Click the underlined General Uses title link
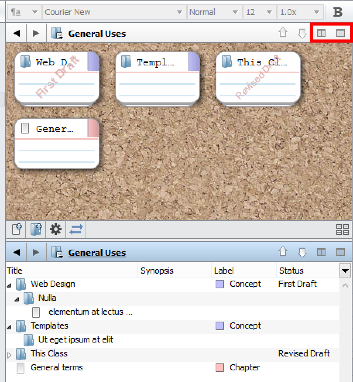 click(97, 253)
